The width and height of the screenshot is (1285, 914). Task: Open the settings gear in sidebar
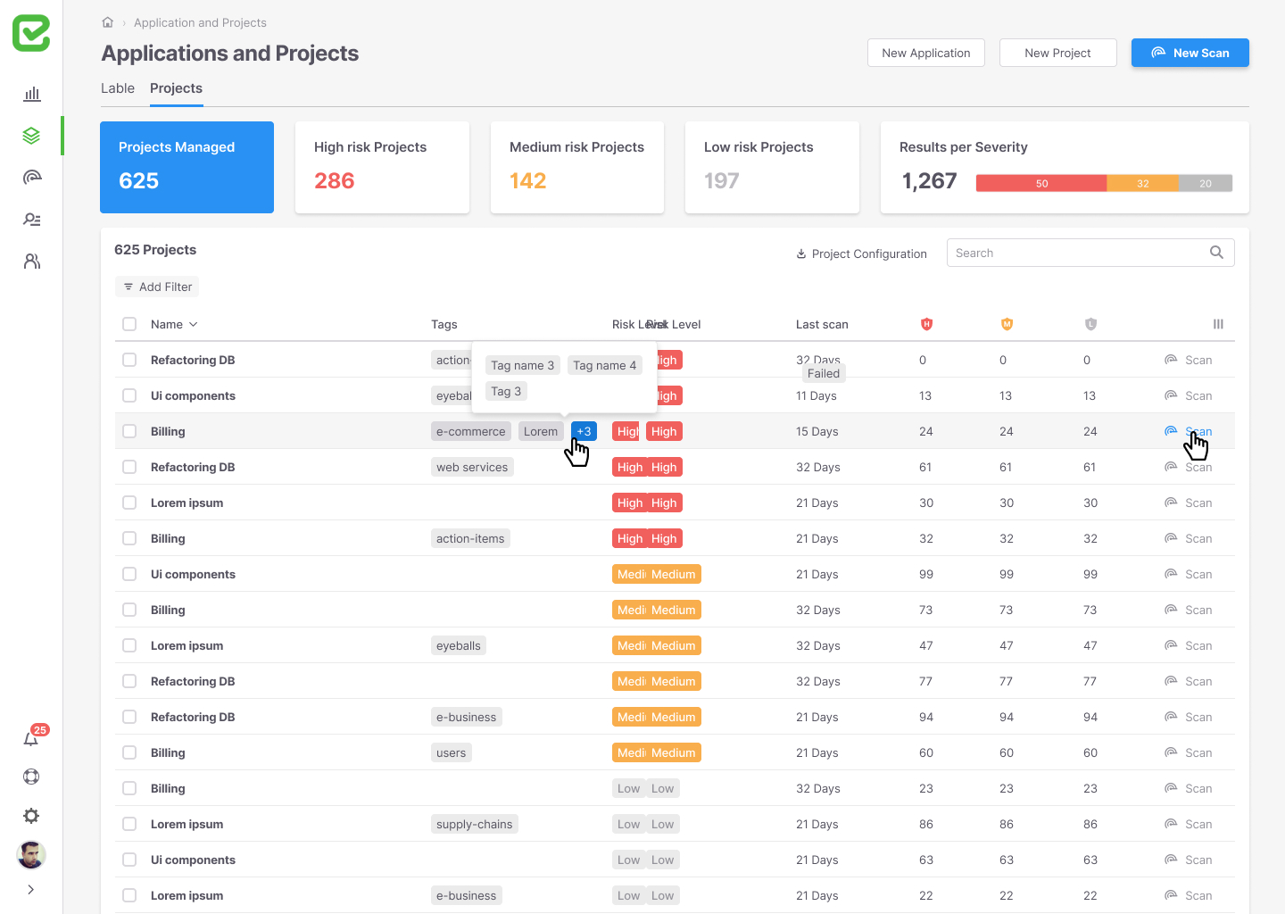(x=31, y=816)
